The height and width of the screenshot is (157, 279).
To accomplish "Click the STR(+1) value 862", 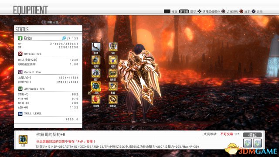I will (x=75, y=94).
